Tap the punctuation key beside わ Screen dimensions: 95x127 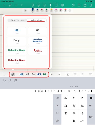tap(82, 121)
